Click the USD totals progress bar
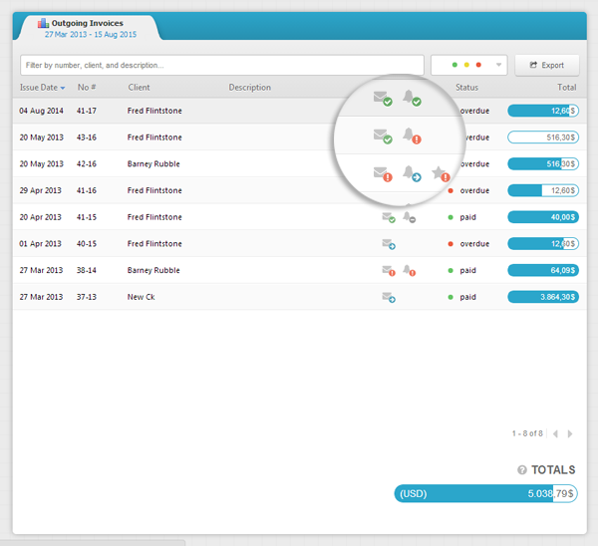The width and height of the screenshot is (598, 546). coord(485,493)
